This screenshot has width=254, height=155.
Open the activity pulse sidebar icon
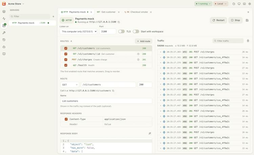(x=4, y=19)
